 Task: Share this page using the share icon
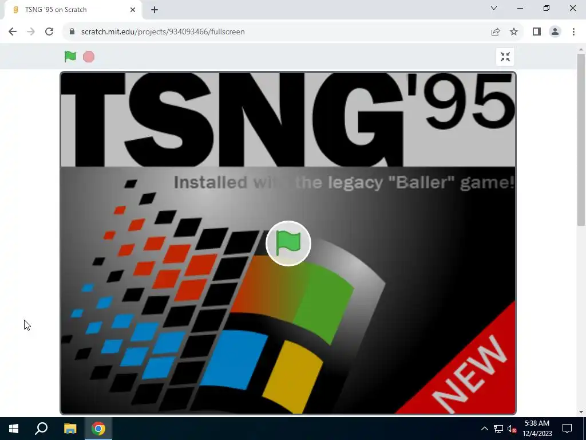496,32
